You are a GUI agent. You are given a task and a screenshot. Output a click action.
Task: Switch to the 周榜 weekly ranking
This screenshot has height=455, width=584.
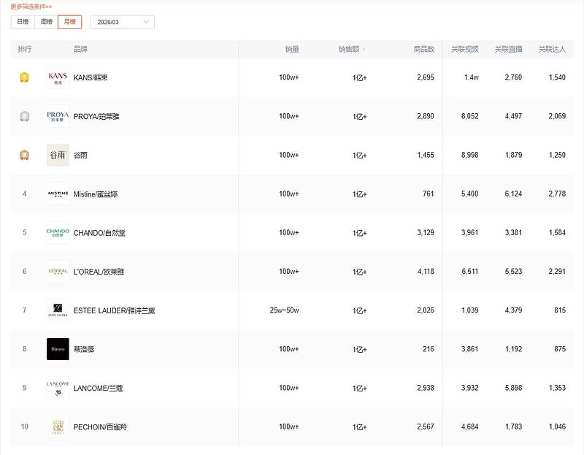pyautogui.click(x=46, y=22)
